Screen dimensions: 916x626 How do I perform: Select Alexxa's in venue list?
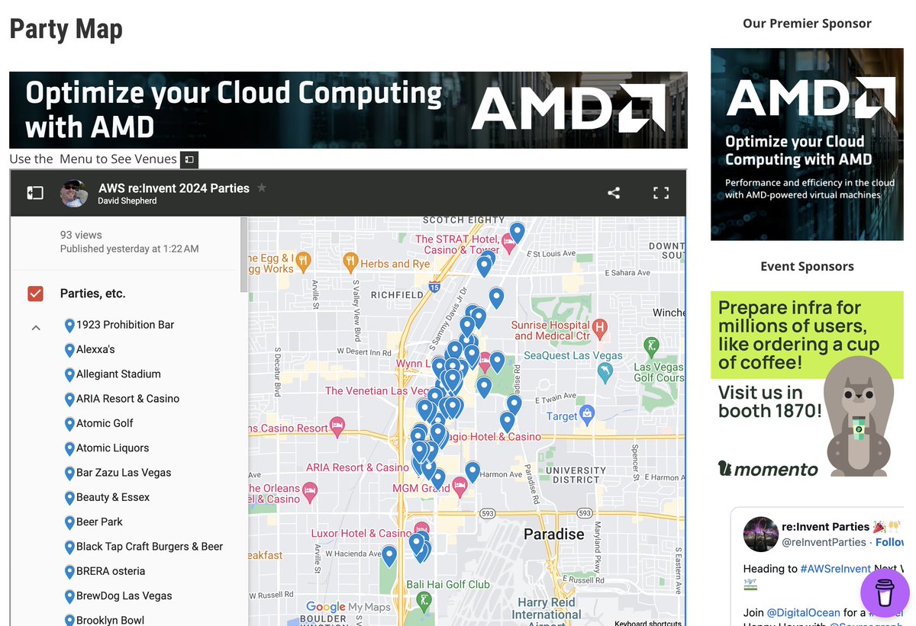(95, 349)
